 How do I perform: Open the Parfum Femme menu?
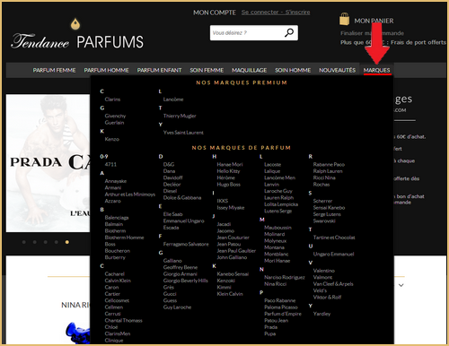[x=54, y=70]
